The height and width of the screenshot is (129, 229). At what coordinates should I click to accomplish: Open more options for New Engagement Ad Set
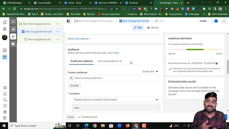tap(58, 32)
